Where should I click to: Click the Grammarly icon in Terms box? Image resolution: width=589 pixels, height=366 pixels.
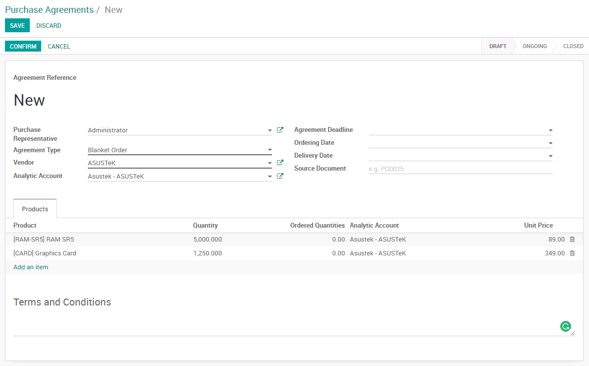(x=565, y=326)
